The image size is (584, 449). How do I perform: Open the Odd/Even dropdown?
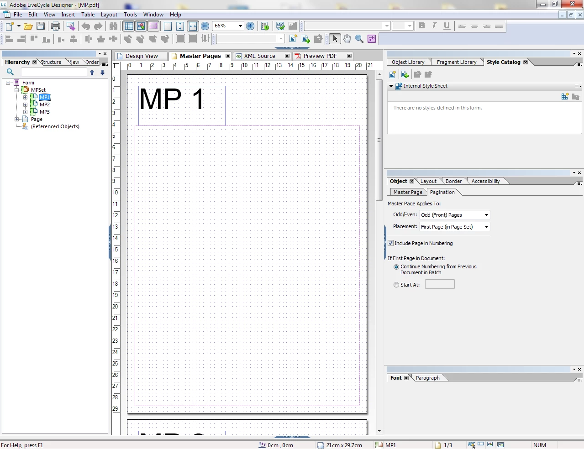454,215
